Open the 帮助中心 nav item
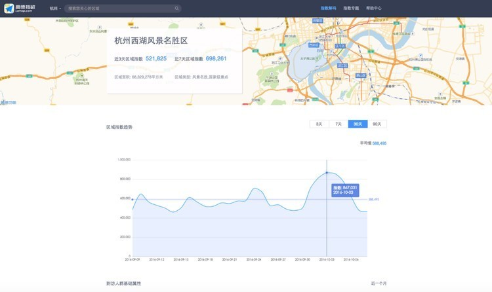Screen dimensions: 492x292 point(374,8)
